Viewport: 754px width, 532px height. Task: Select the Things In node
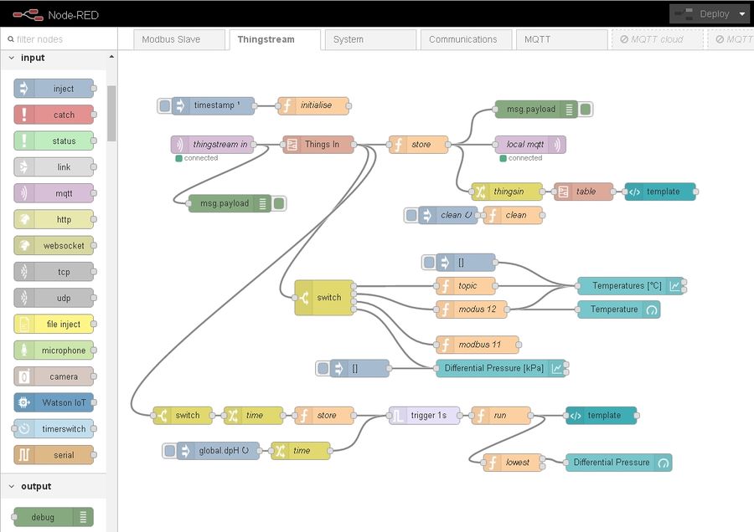pos(318,144)
